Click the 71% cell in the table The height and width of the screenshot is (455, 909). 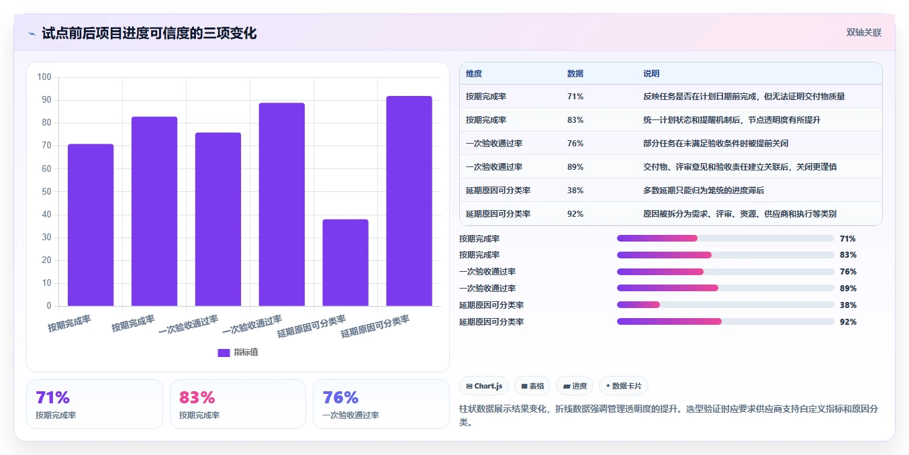(575, 97)
